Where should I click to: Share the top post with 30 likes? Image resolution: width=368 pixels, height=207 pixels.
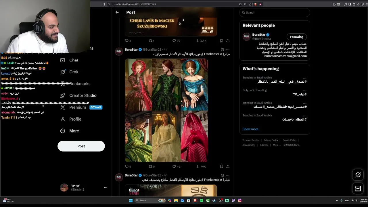tap(228, 41)
